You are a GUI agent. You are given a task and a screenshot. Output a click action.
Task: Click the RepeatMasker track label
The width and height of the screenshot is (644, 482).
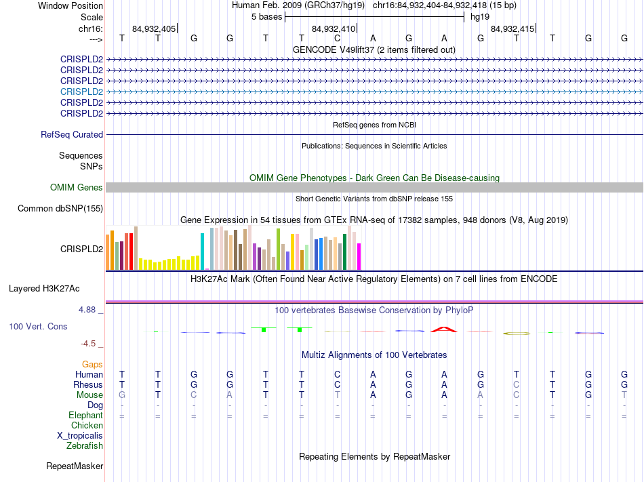pos(75,466)
